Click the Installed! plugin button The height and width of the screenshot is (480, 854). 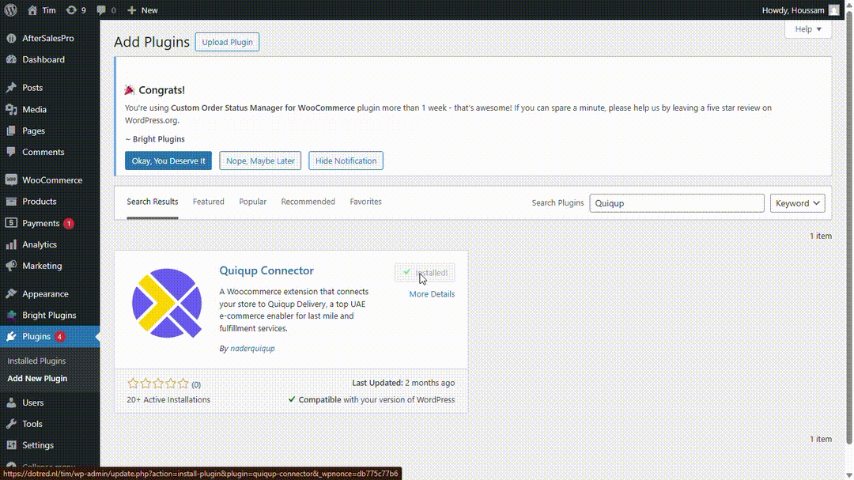point(425,272)
